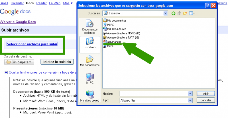Select Mis sitios de red in file list
The width and height of the screenshot is (228, 118).
(115, 29)
